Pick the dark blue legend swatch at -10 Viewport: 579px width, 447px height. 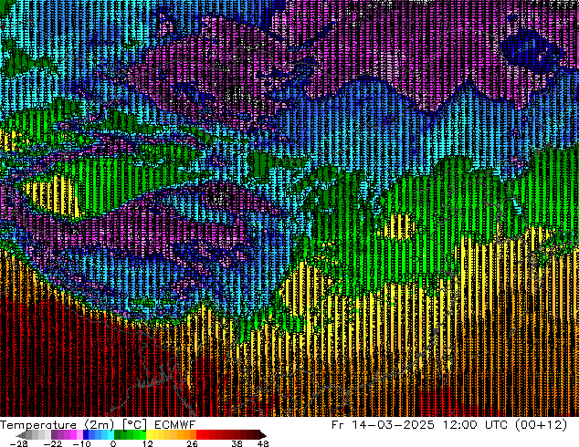[x=86, y=434]
